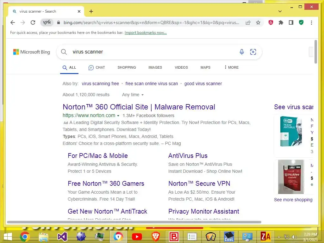Click the search magnifier in Bing box
The height and width of the screenshot is (243, 324).
[x=64, y=52]
